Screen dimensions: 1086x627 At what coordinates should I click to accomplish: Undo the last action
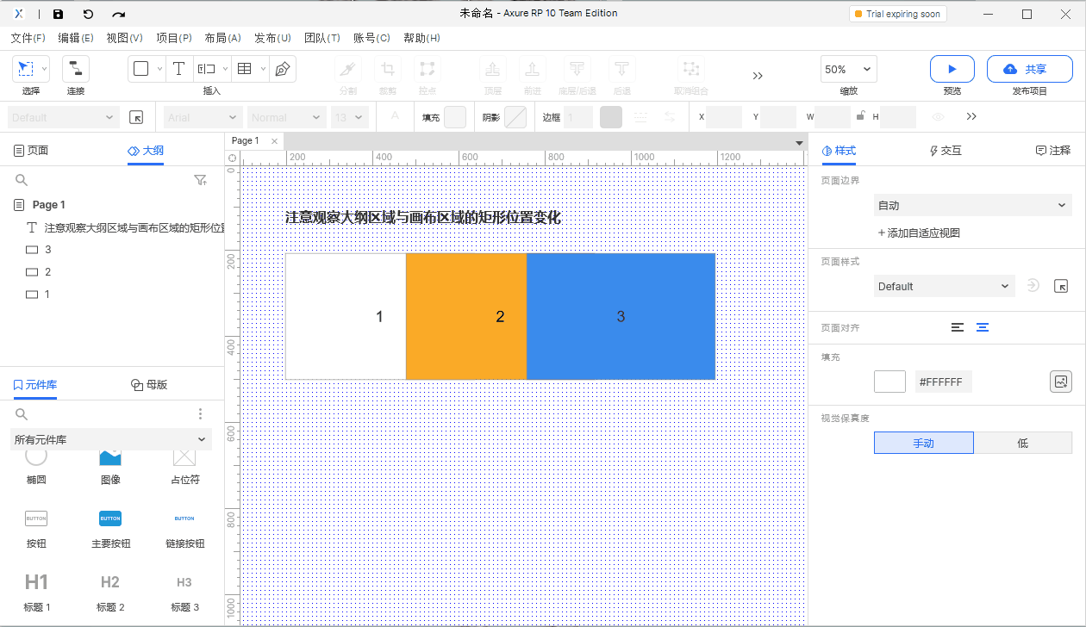coord(88,14)
